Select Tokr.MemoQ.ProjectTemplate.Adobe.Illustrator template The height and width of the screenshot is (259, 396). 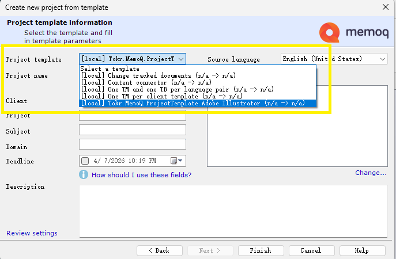pos(198,103)
